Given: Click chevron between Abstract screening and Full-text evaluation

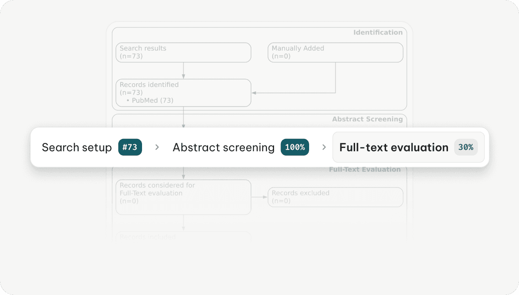Looking at the screenshot, I should (x=324, y=147).
